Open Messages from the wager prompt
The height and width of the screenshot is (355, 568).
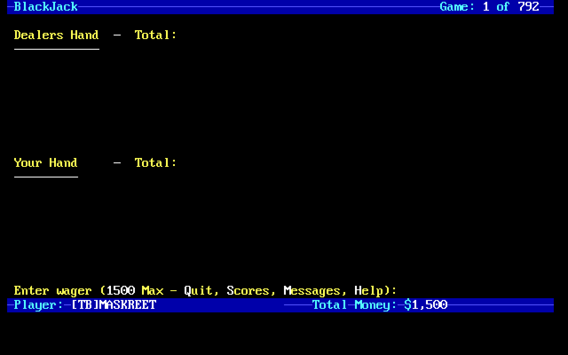click(312, 291)
